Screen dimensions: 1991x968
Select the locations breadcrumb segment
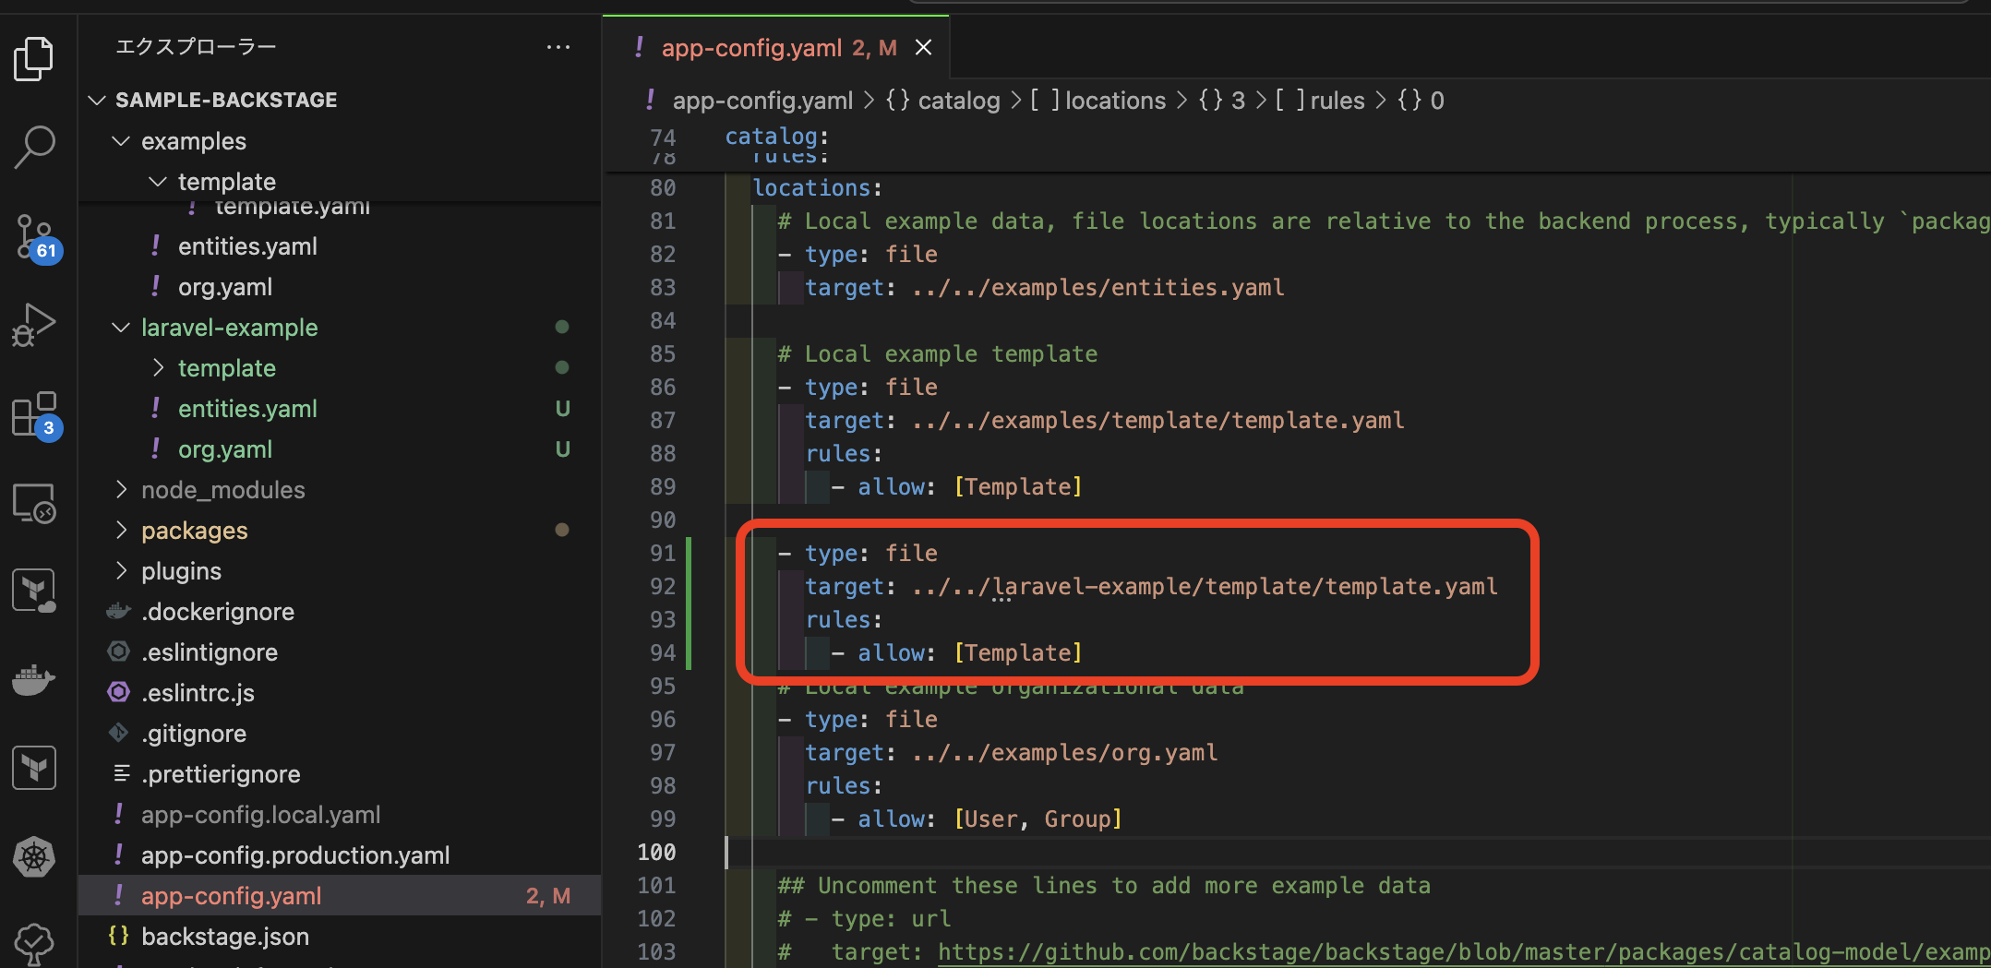pos(1114,101)
